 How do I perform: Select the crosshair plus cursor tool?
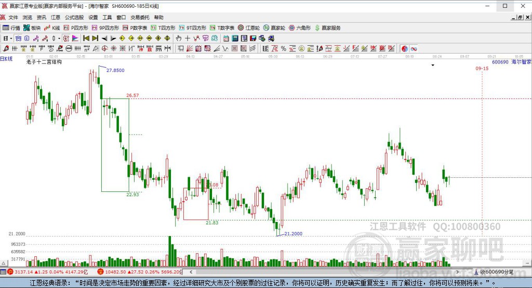coord(187,38)
